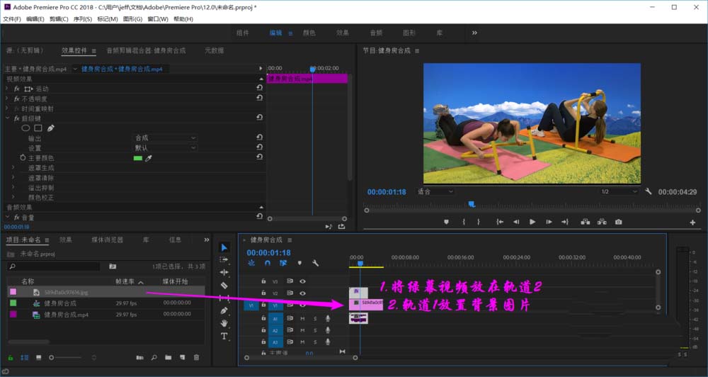Open the output dropdown showing 合成

coord(165,138)
